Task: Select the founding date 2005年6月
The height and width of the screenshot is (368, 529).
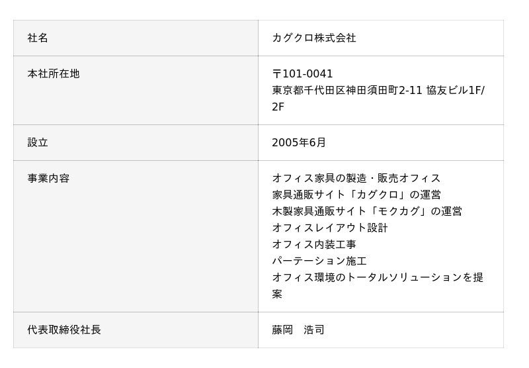Action: coord(298,143)
